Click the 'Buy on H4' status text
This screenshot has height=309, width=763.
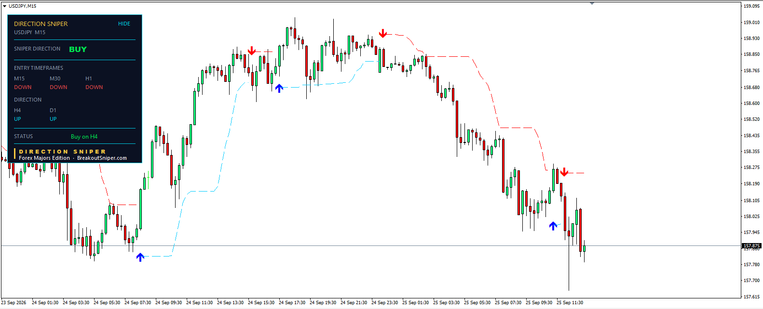pyautogui.click(x=84, y=137)
